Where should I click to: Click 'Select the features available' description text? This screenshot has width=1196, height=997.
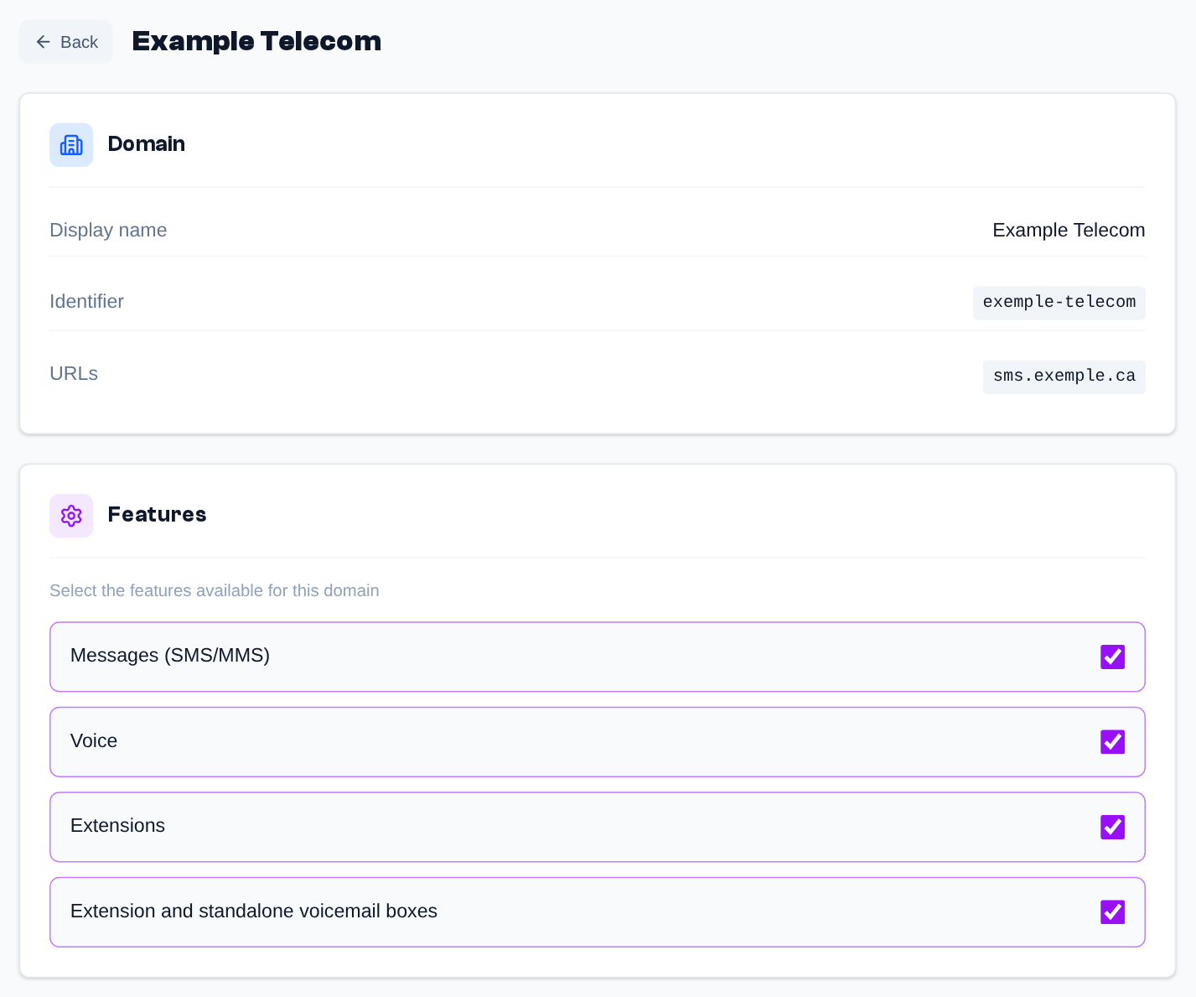[x=215, y=590]
